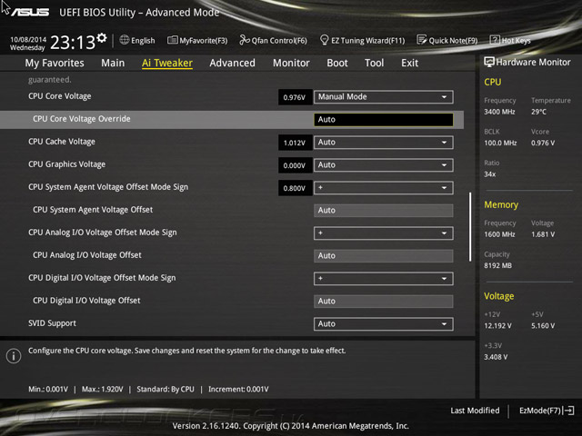Click the settings list scrollbar
This screenshot has width=582, height=436.
pyautogui.click(x=470, y=227)
